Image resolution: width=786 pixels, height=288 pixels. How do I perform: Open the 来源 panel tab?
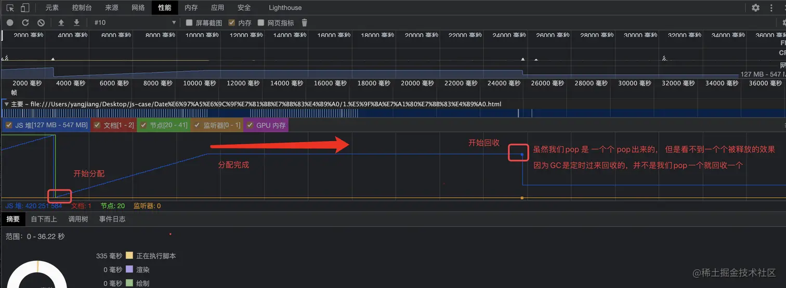[112, 8]
